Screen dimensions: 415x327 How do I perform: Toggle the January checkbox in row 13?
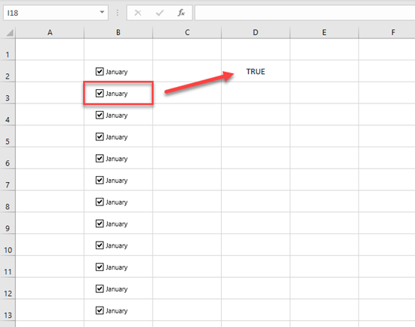click(100, 310)
